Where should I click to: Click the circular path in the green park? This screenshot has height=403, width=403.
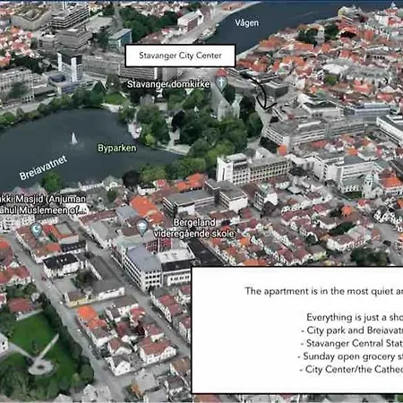point(39,365)
